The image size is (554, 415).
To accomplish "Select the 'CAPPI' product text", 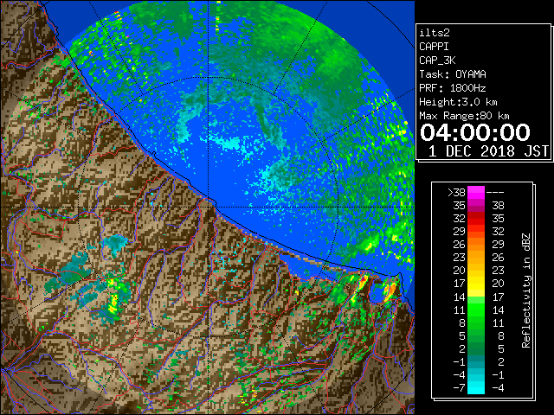I will pyautogui.click(x=434, y=47).
